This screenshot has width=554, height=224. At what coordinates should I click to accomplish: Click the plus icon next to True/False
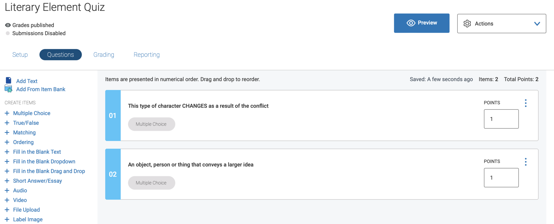coord(7,123)
